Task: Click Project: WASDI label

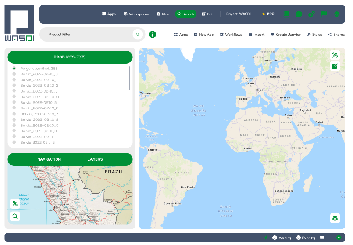Action: point(238,14)
